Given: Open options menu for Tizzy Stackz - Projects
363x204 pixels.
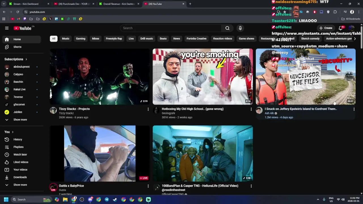Looking at the screenshot, I should pyautogui.click(x=148, y=109).
